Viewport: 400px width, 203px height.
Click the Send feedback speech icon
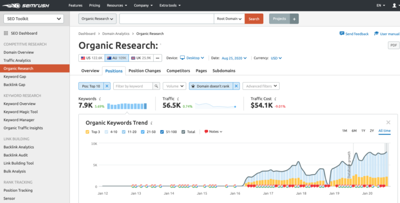click(x=342, y=34)
